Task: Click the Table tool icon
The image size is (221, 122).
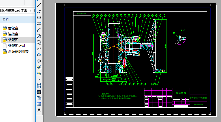Action: (x=39, y=104)
